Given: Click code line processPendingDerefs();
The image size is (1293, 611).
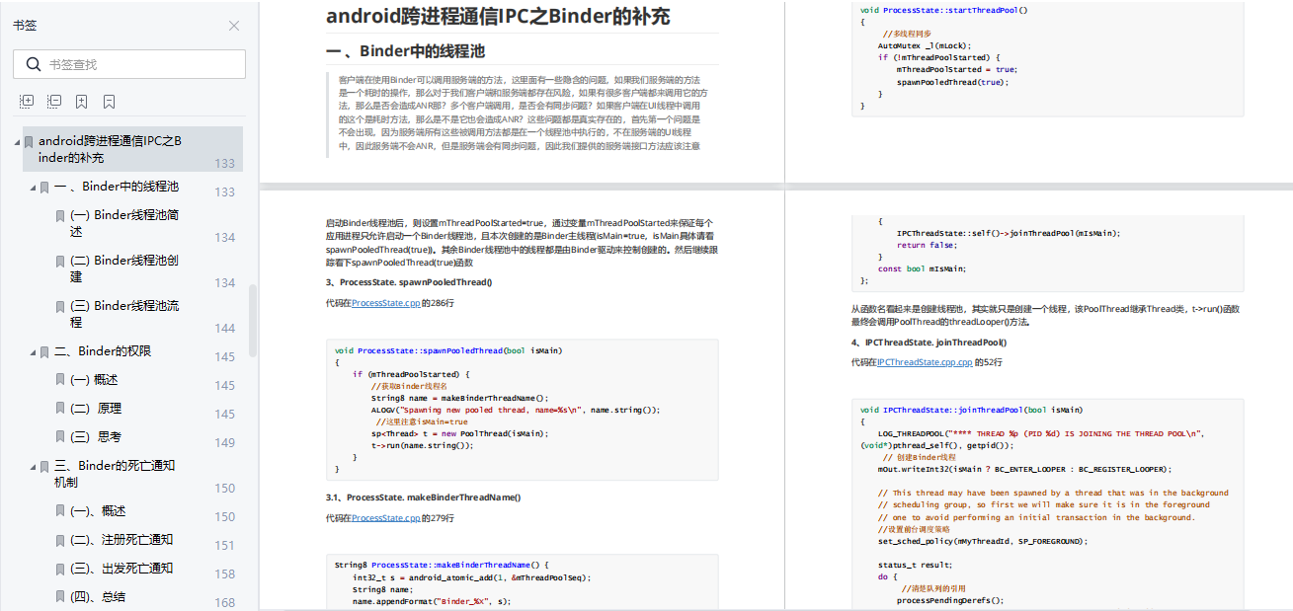Looking at the screenshot, I should pyautogui.click(x=950, y=600).
